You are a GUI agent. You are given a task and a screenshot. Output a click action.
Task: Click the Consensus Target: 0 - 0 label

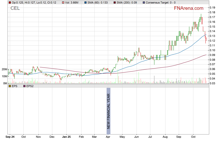pos(159,3)
